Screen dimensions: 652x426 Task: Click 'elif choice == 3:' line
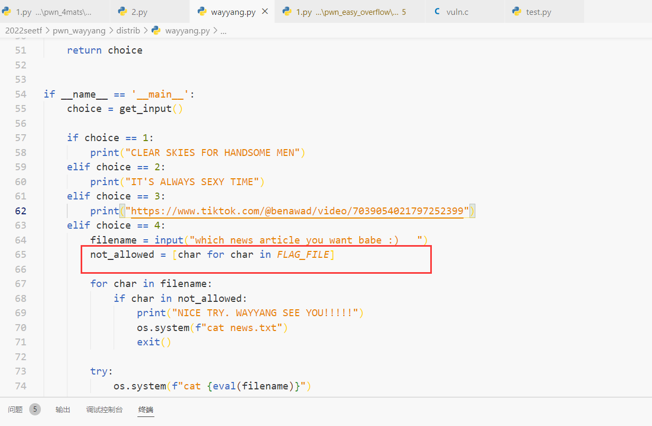click(x=116, y=196)
